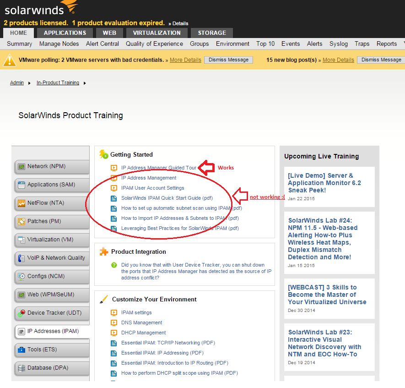Image resolution: width=405 pixels, height=388 pixels.
Task: Click the Database (DPA) icon
Action: [22, 368]
